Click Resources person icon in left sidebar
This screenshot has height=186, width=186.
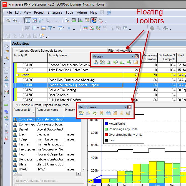coord(6,78)
